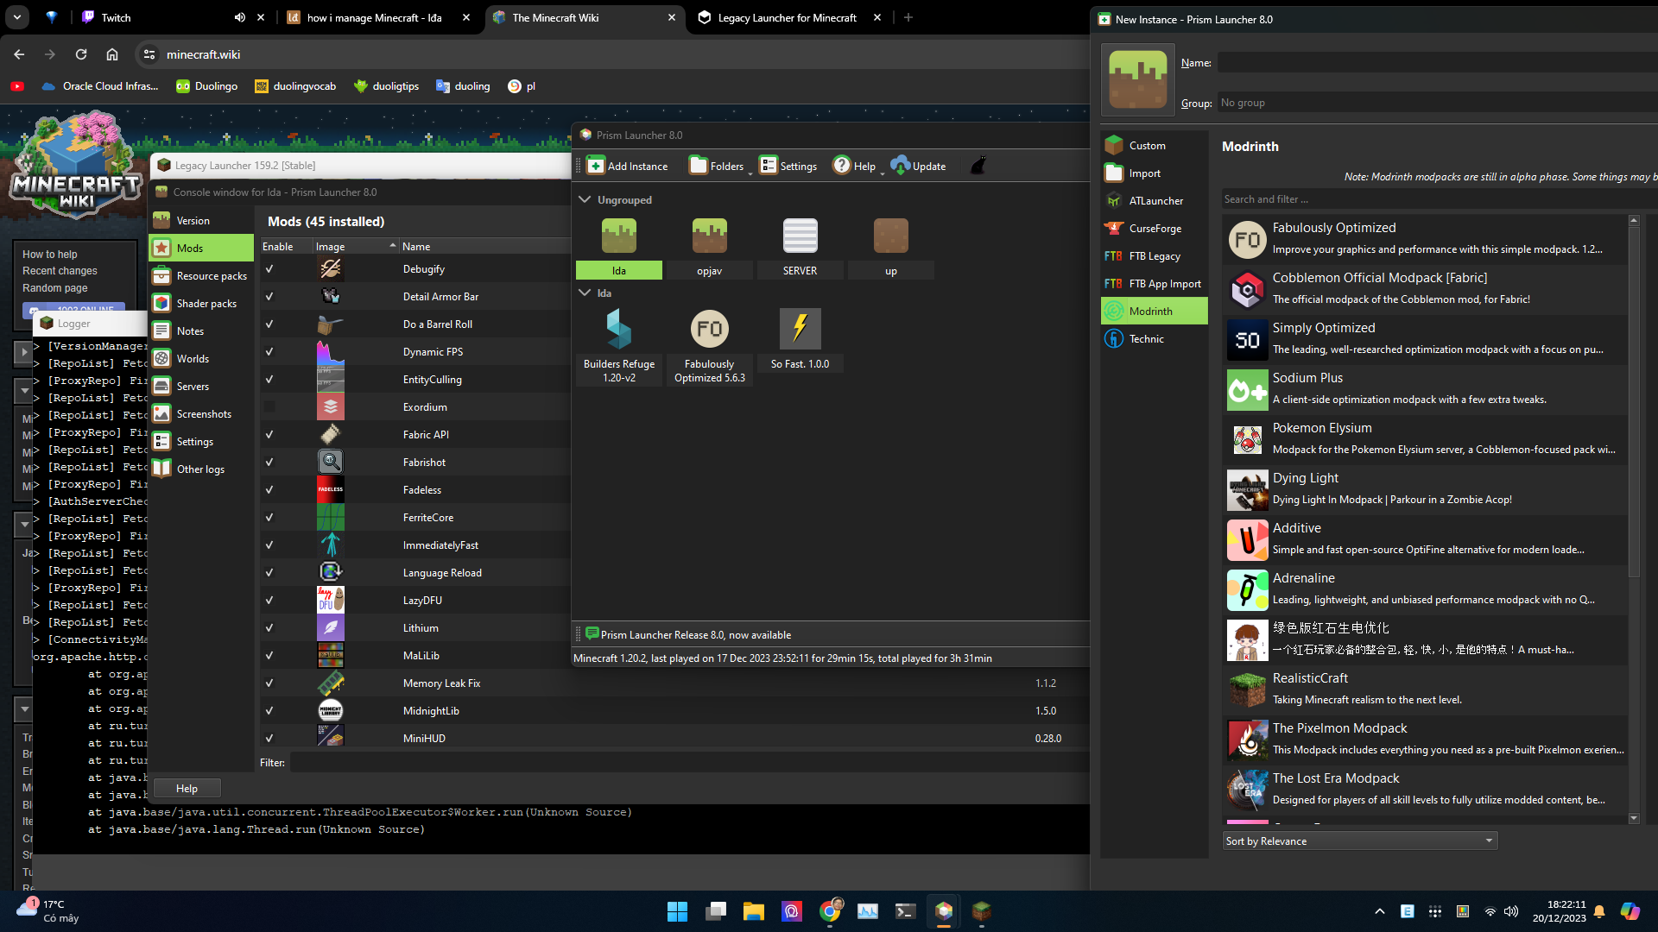This screenshot has width=1658, height=932.
Task: Choose the FTB App Import source
Action: point(1155,283)
